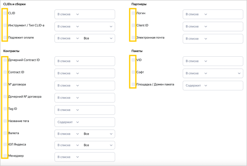Open Инструмент / Тип CLID-а value list arrow
This screenshot has height=166, width=247.
point(111,26)
